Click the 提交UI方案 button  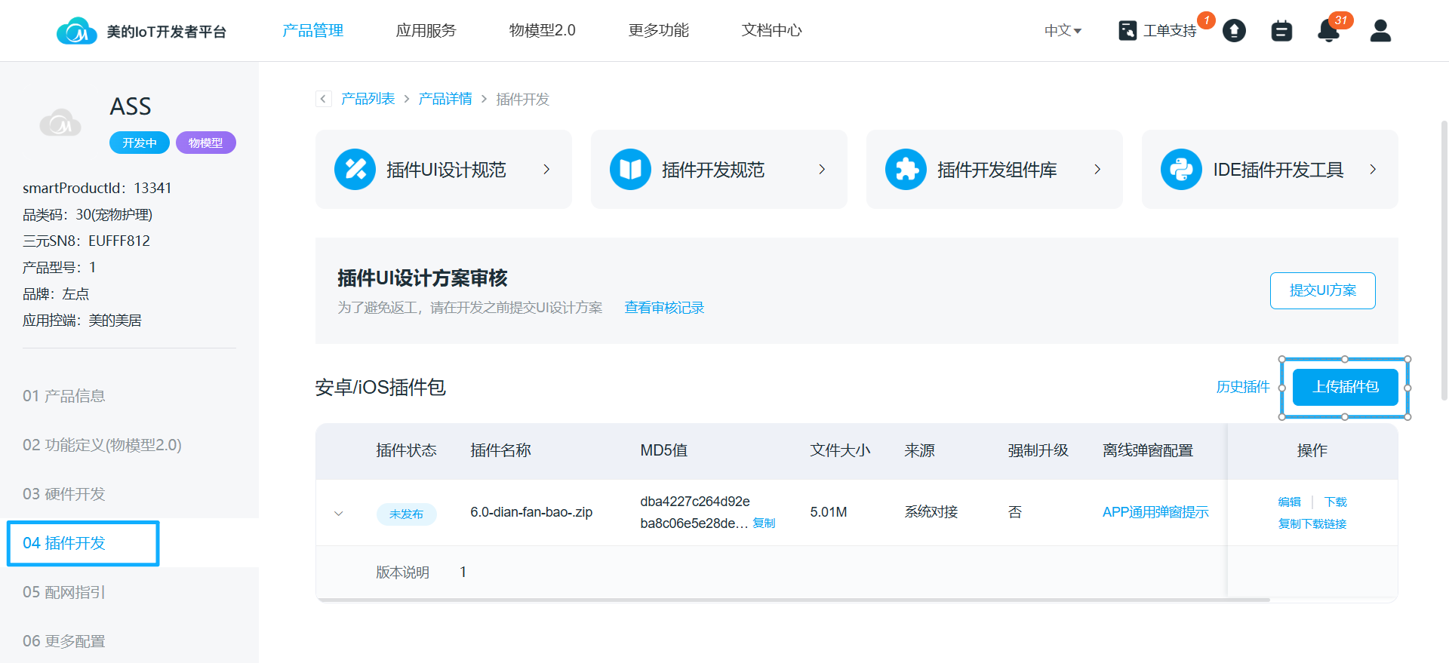1322,290
